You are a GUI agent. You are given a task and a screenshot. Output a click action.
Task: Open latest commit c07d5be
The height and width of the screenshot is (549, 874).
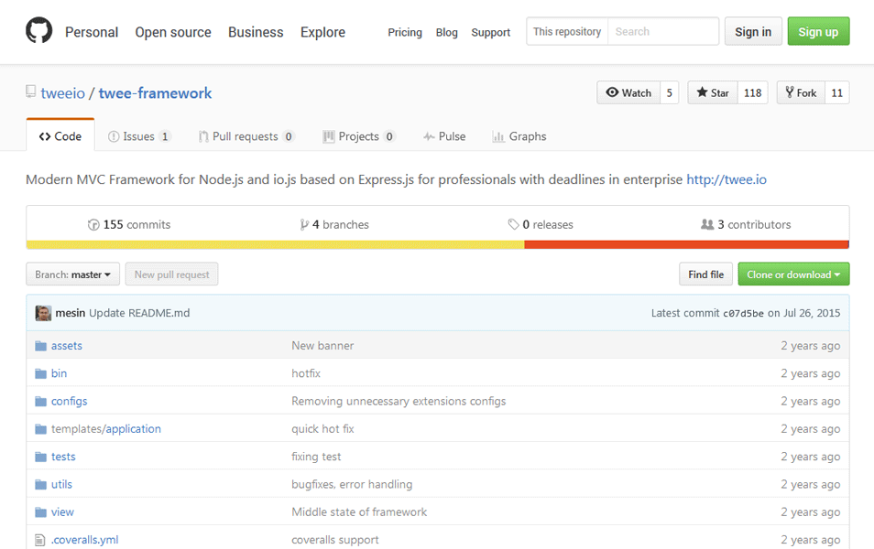point(743,314)
